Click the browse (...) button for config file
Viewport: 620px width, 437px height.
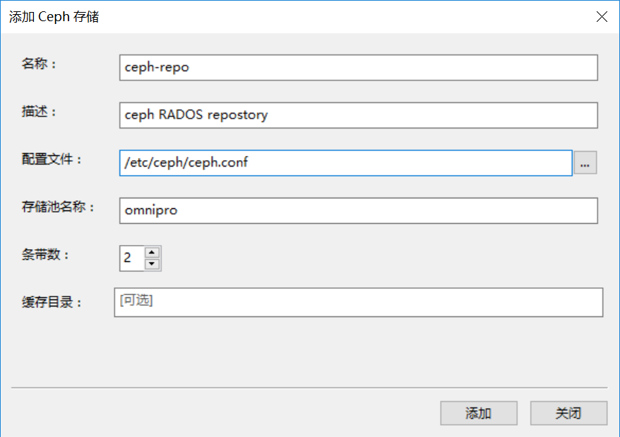(585, 162)
